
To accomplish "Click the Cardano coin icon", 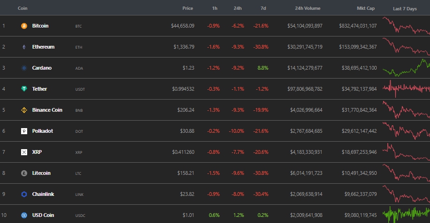I will click(x=24, y=68).
